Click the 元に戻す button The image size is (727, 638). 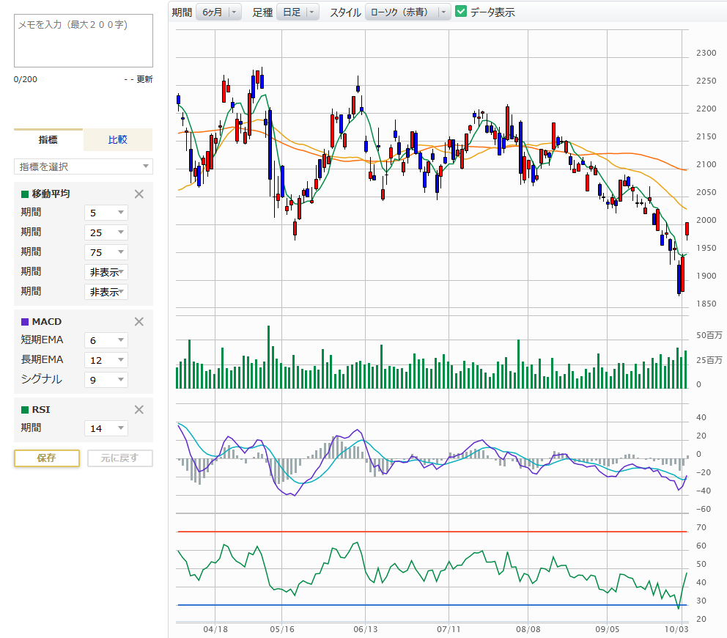click(120, 458)
